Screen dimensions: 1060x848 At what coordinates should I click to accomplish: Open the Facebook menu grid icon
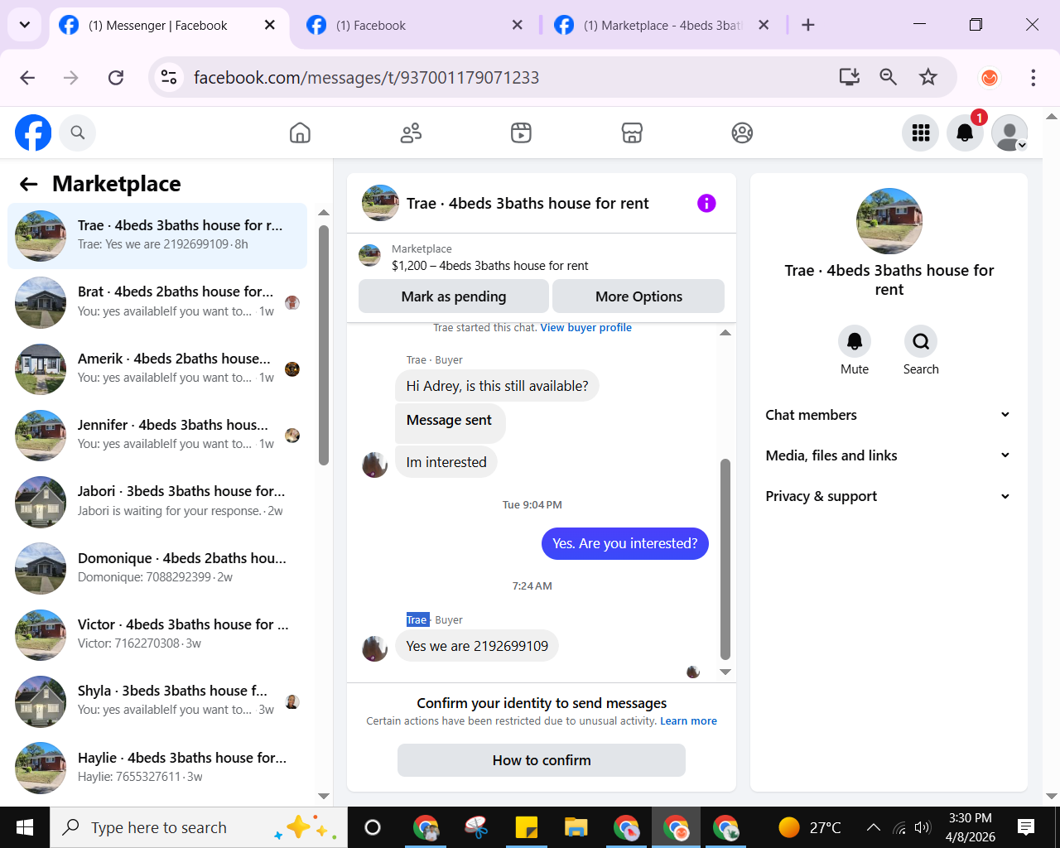tap(921, 132)
